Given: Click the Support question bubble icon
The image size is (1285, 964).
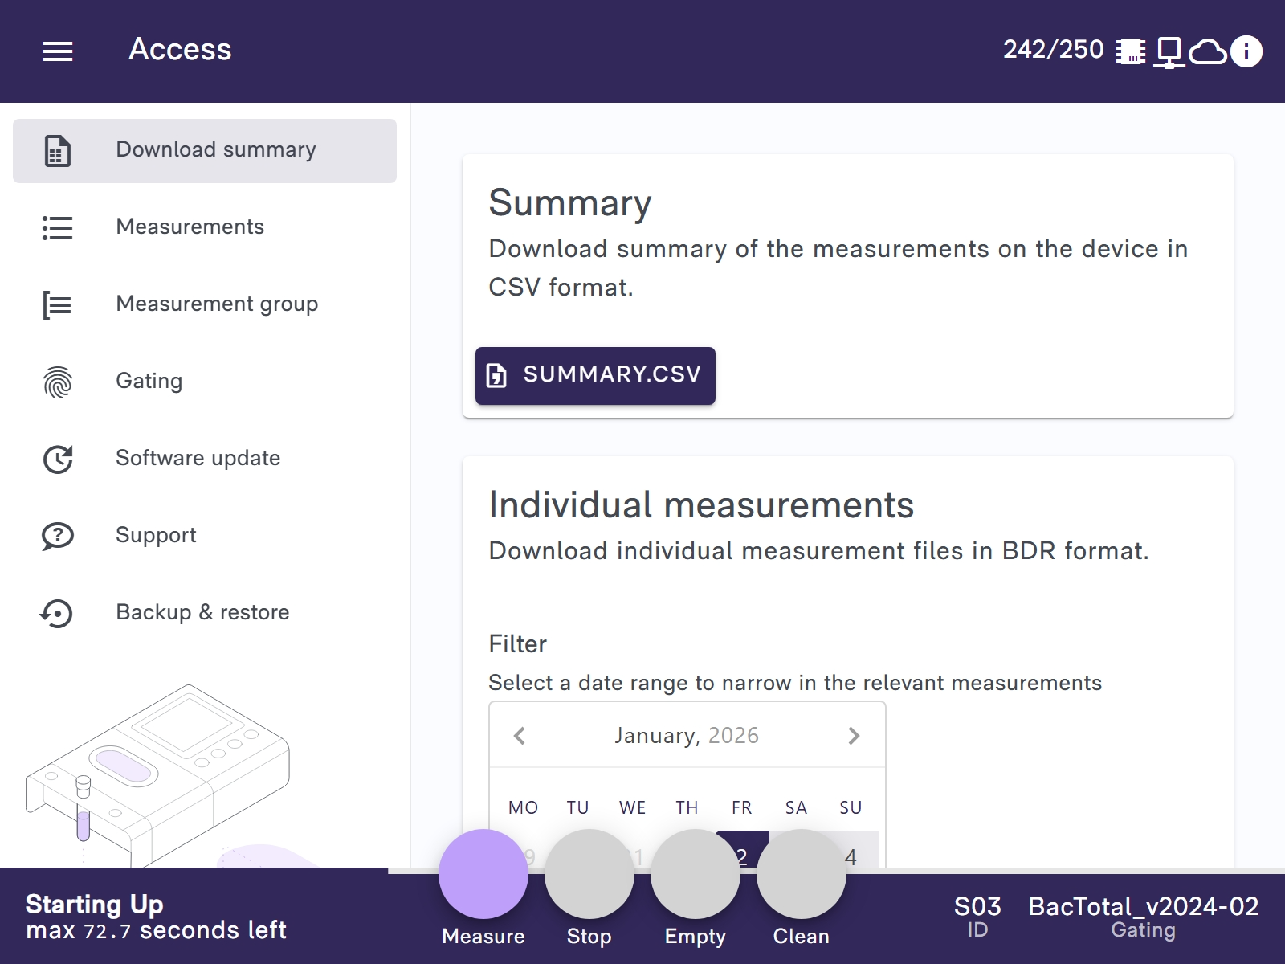Looking at the screenshot, I should click(x=58, y=536).
